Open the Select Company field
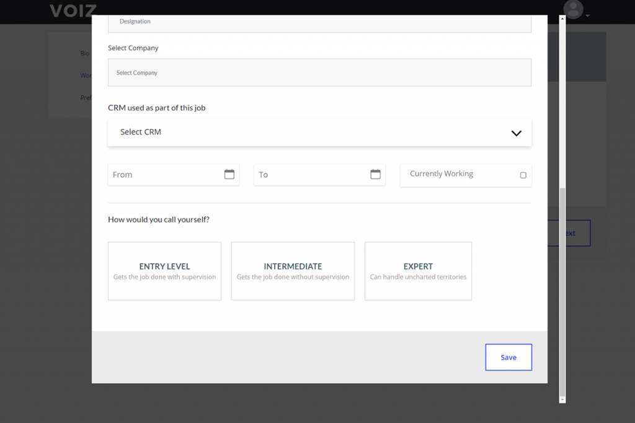The image size is (635, 423). point(319,72)
